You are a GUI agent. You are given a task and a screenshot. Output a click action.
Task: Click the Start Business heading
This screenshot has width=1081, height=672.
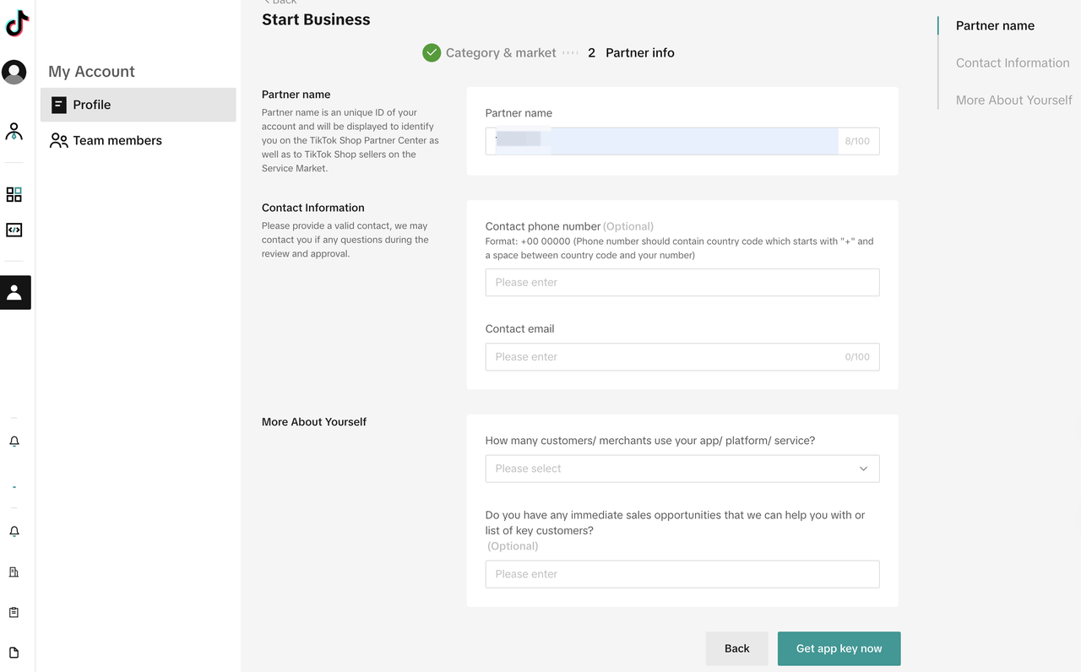(316, 19)
